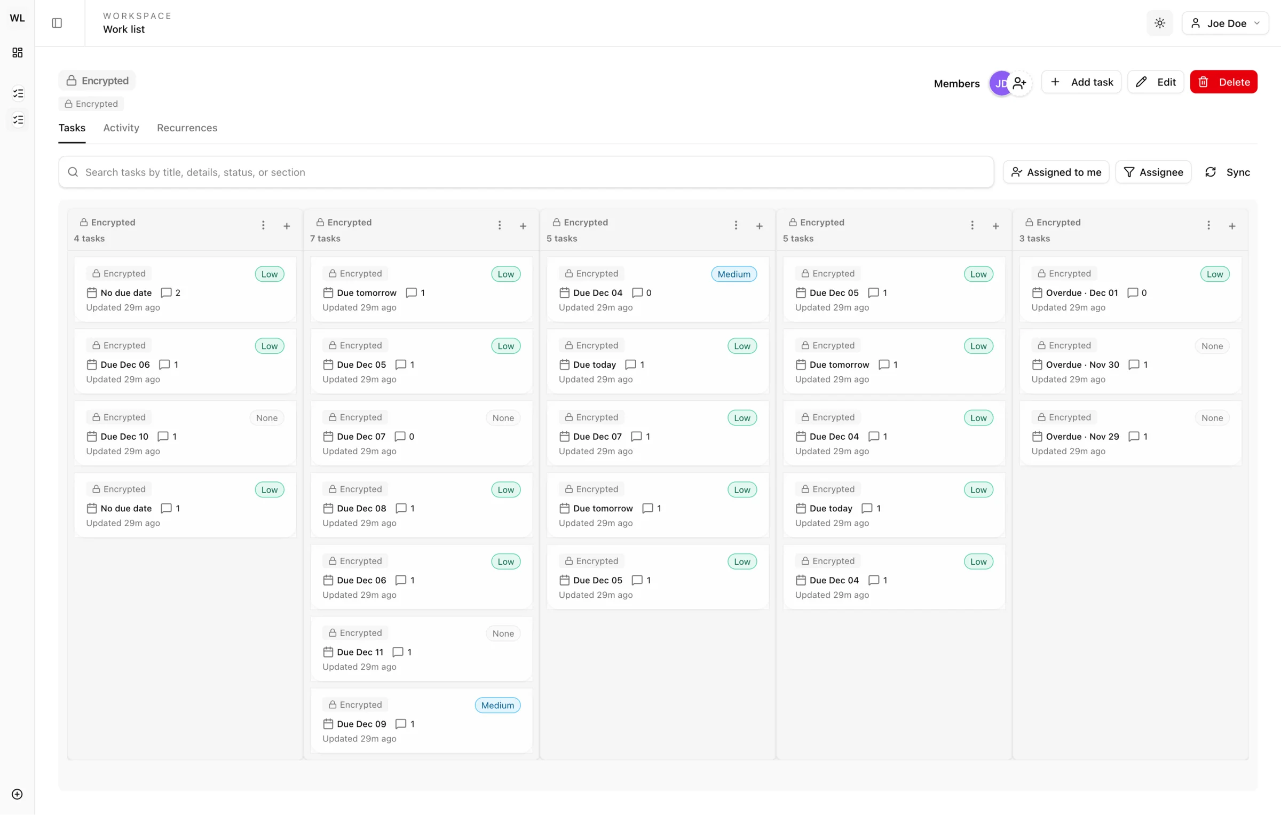The image size is (1281, 815).
Task: Open options menu for the 4 tasks column
Action: [263, 225]
